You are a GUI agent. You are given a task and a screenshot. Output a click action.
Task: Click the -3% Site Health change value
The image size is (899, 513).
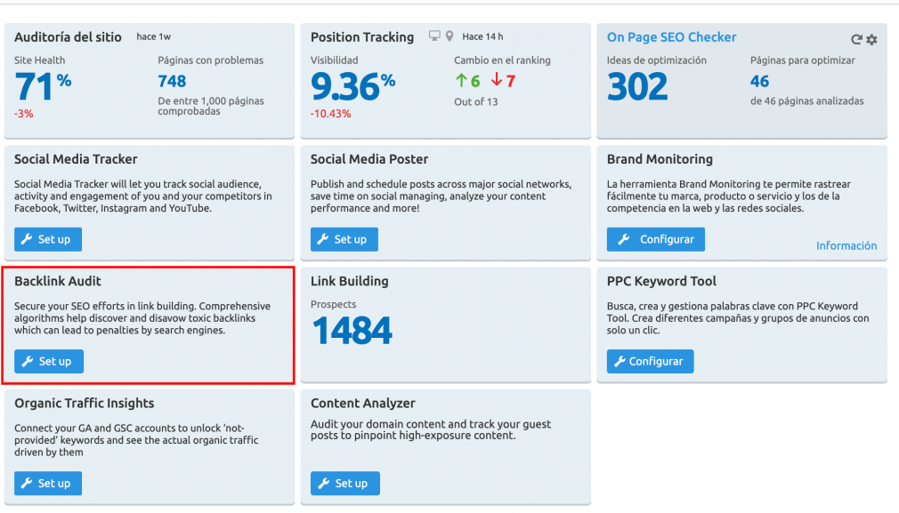tap(23, 114)
